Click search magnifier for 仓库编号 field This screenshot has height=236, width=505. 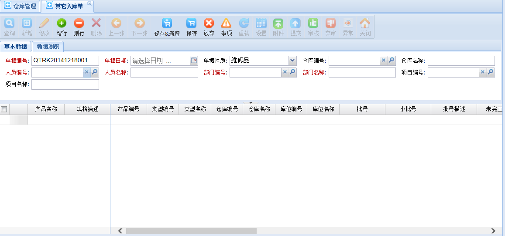tap(392, 61)
